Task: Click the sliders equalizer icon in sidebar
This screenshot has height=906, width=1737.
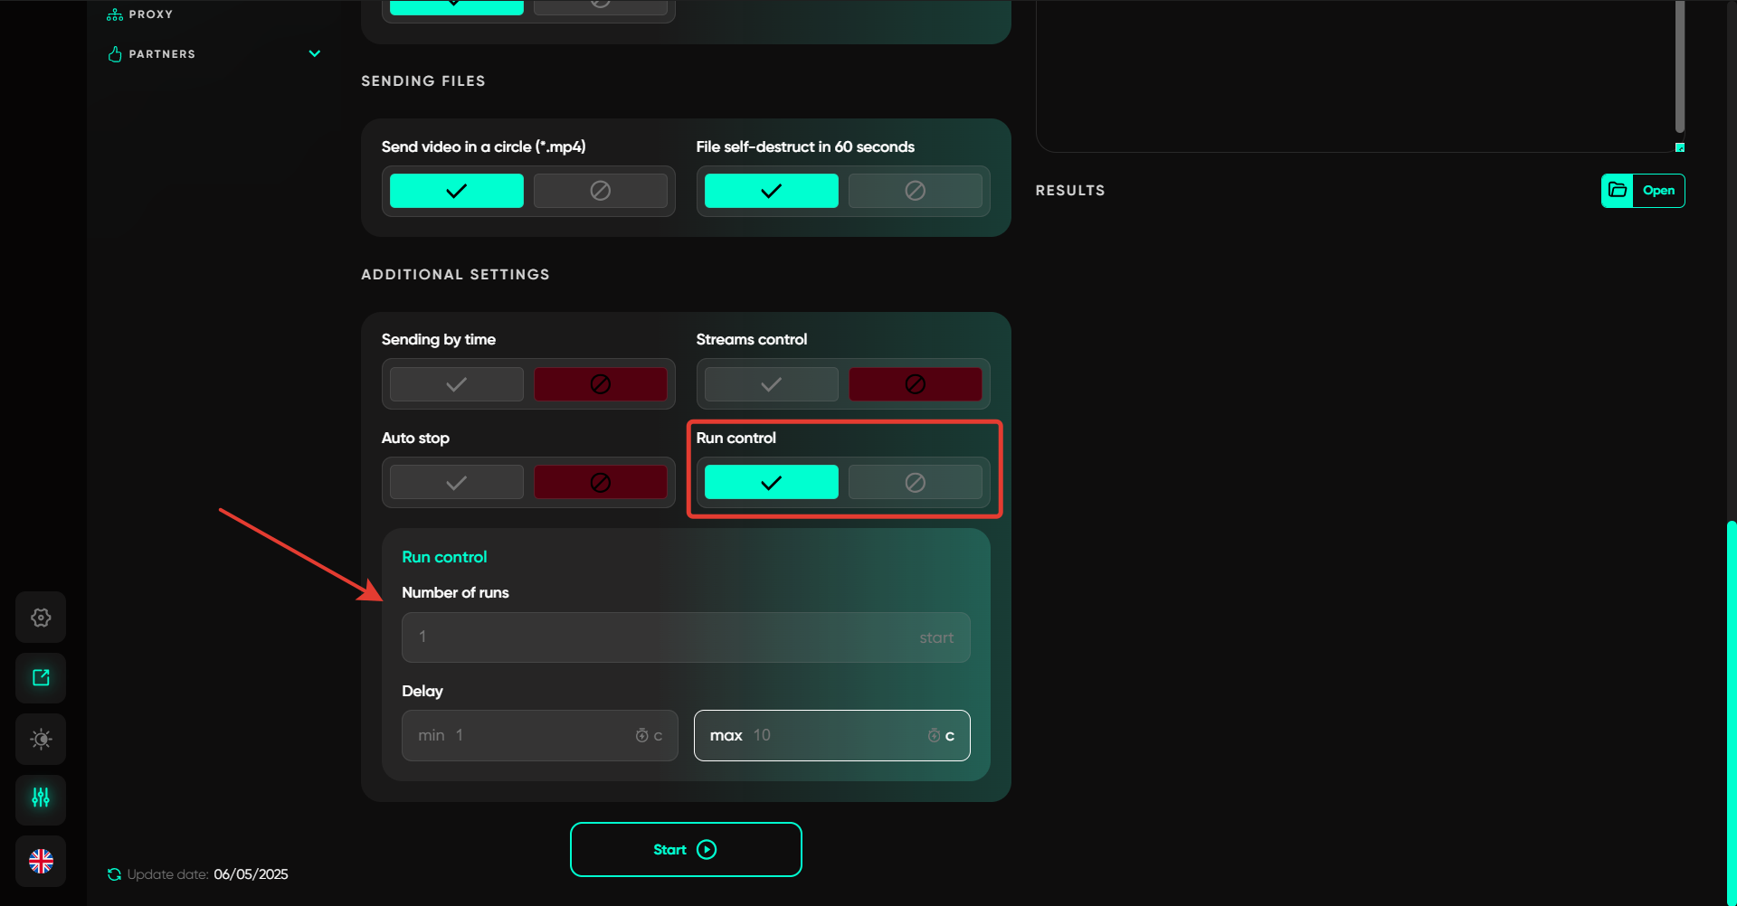Action: coord(41,798)
